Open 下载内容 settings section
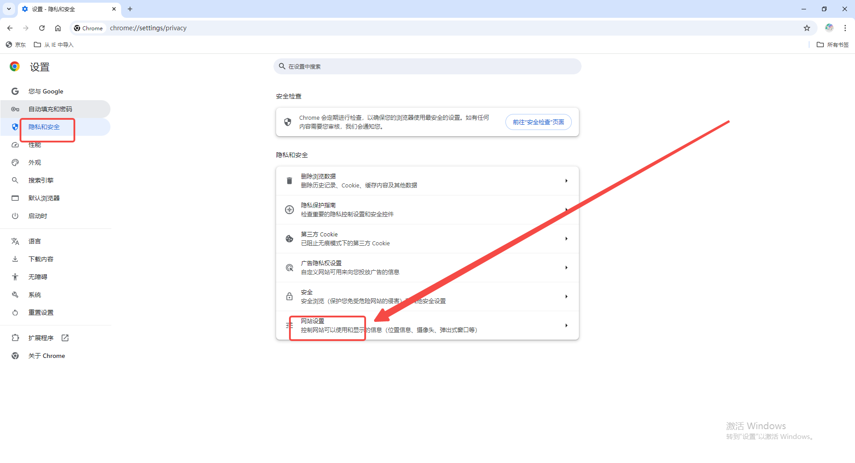 (x=55, y=259)
